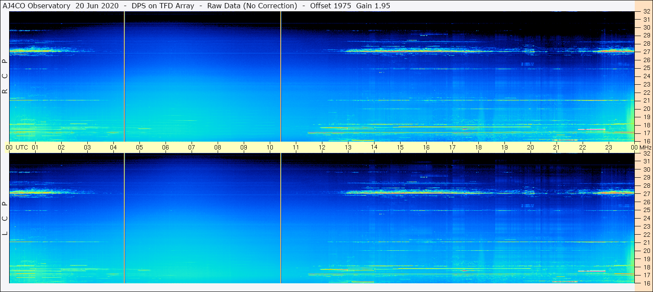Viewport: 653px width, 292px height.
Task: Click the "L C P" polarization label
Action: point(5,219)
